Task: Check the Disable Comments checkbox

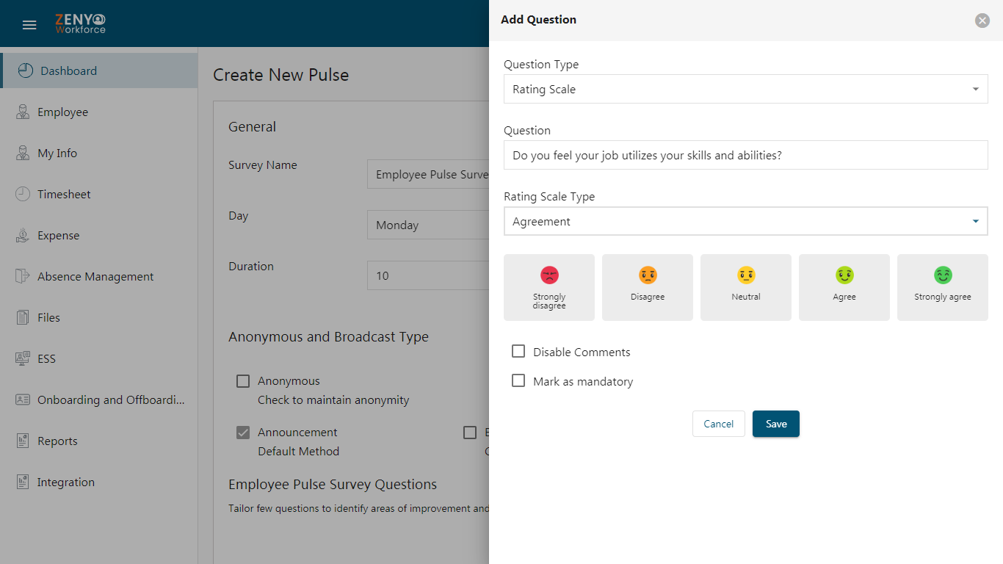Action: pos(518,352)
